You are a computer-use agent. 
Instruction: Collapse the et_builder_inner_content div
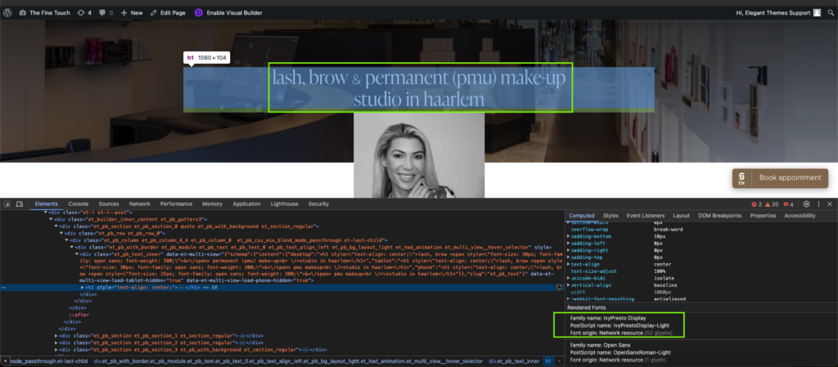point(51,219)
